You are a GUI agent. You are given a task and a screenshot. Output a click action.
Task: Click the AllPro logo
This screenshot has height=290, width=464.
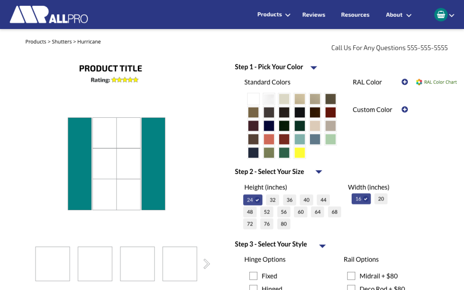[49, 14]
